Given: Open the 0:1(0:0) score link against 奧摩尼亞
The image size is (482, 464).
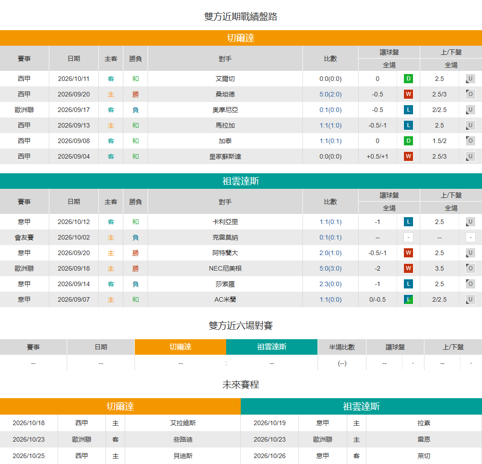Looking at the screenshot, I should (330, 110).
